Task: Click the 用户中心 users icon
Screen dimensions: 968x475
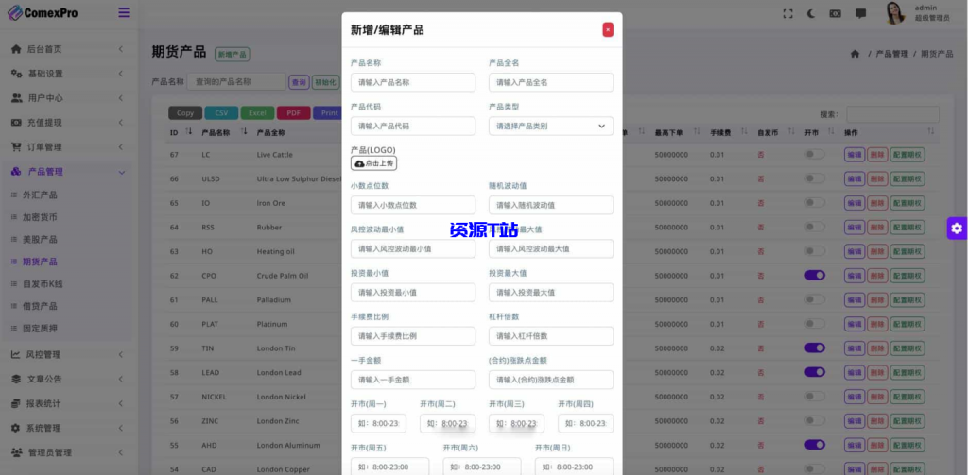Action: pyautogui.click(x=17, y=98)
